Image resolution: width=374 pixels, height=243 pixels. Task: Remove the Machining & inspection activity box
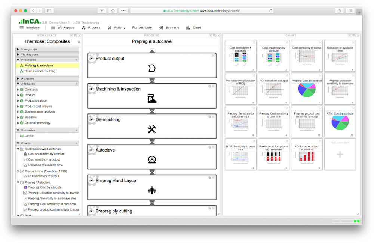click(213, 86)
